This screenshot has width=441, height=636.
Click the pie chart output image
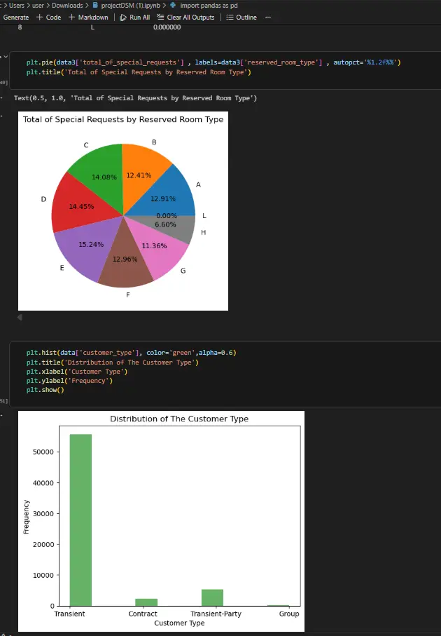pos(123,211)
